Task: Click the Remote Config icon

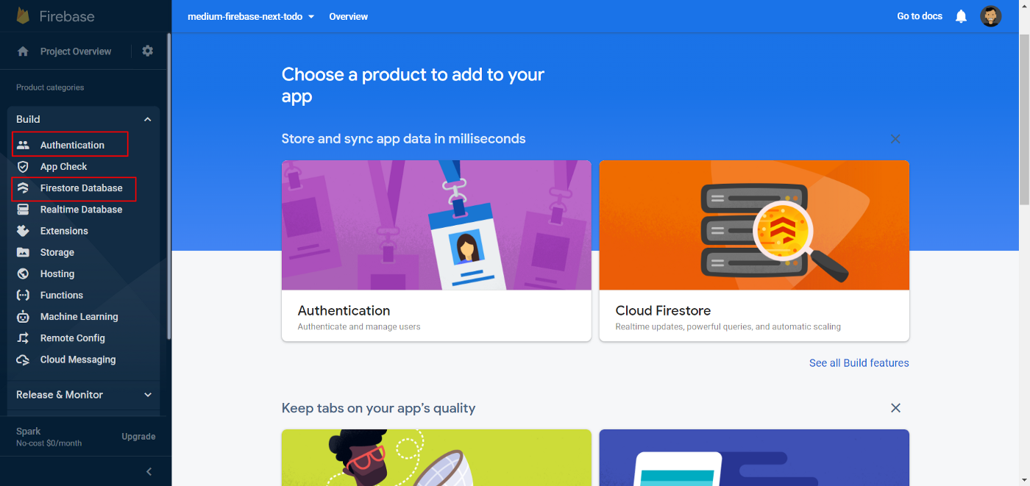Action: (23, 338)
